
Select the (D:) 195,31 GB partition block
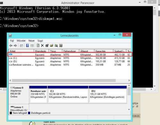(108, 94)
